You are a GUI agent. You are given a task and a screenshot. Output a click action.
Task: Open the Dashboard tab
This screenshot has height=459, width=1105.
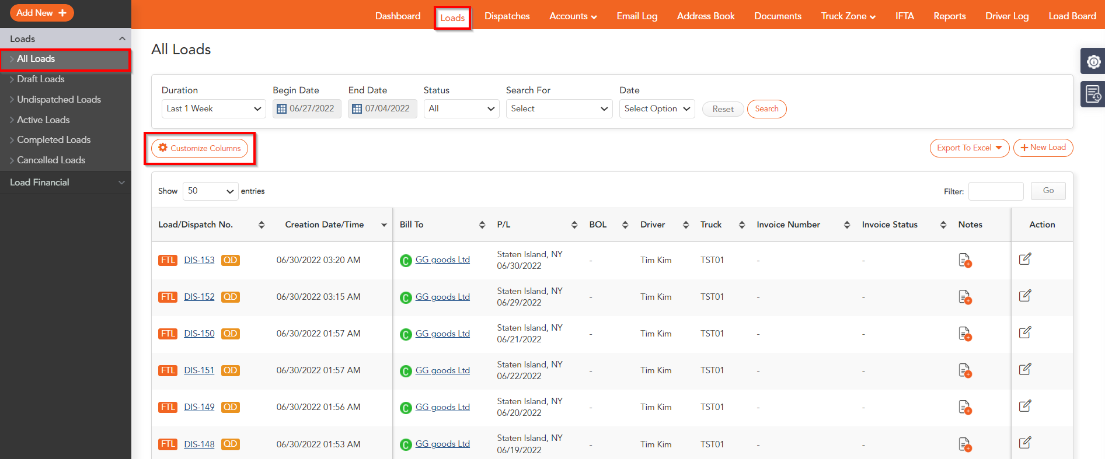tap(398, 16)
